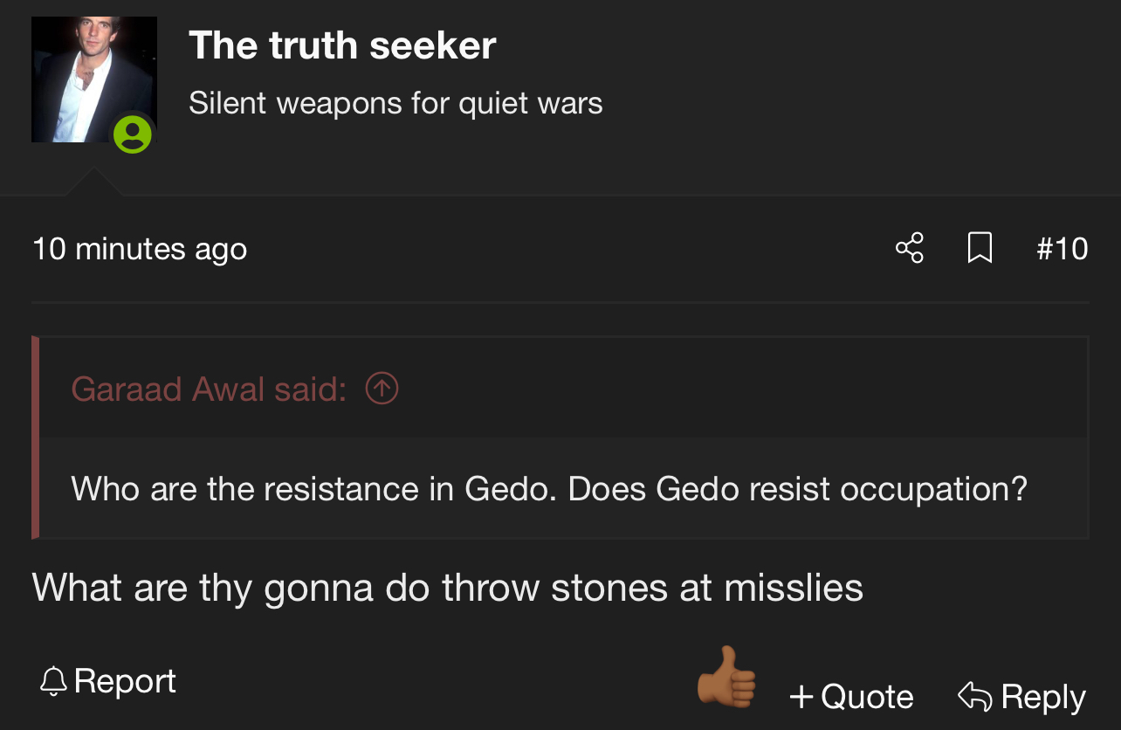Viewport: 1121px width, 730px height.
Task: Click the share post icon
Action: click(909, 248)
